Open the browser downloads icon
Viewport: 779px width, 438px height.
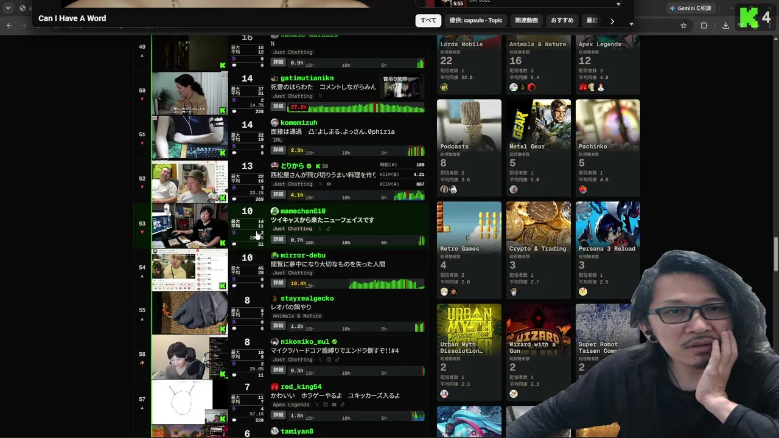click(725, 26)
